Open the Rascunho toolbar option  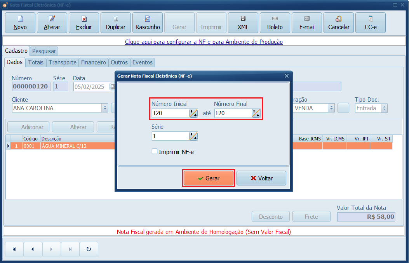[148, 22]
